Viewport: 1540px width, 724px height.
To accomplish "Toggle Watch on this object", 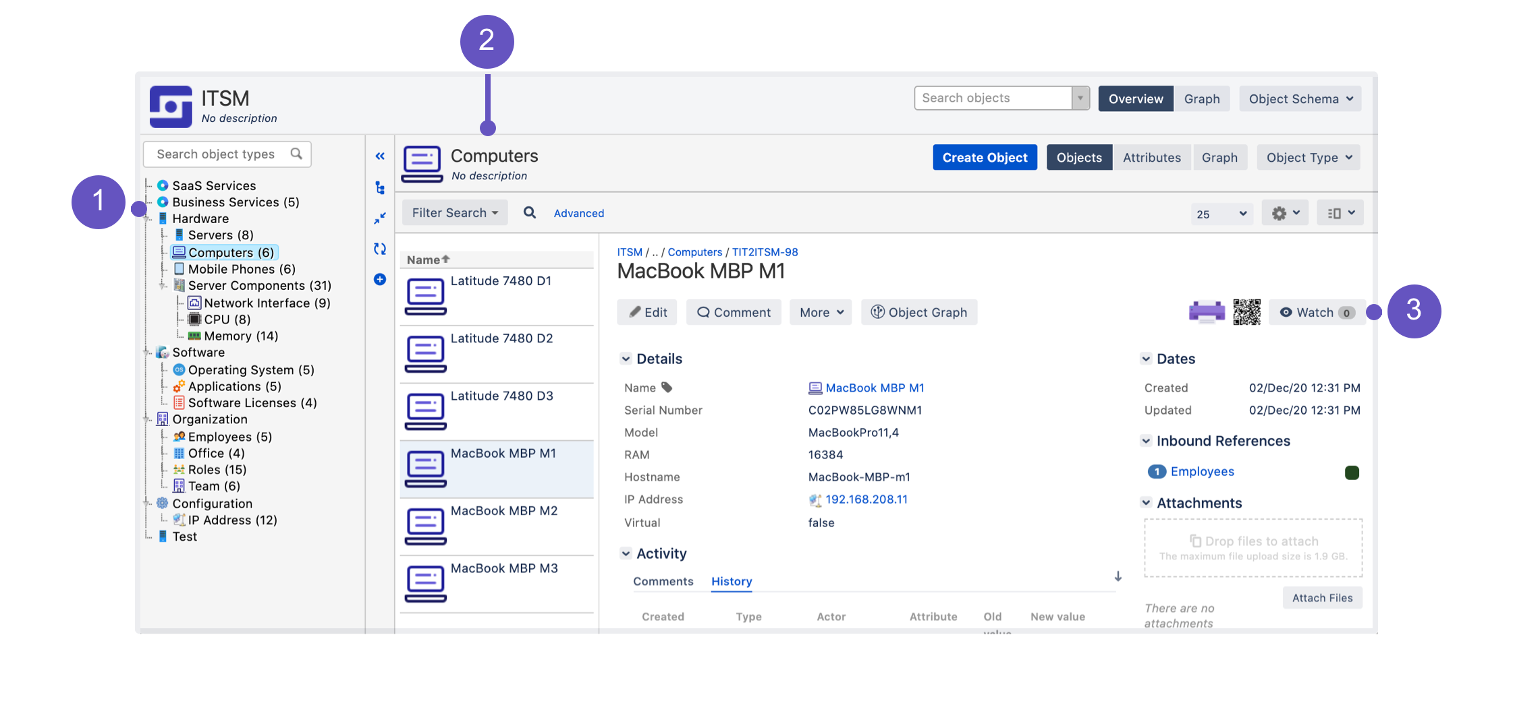I will (1317, 312).
